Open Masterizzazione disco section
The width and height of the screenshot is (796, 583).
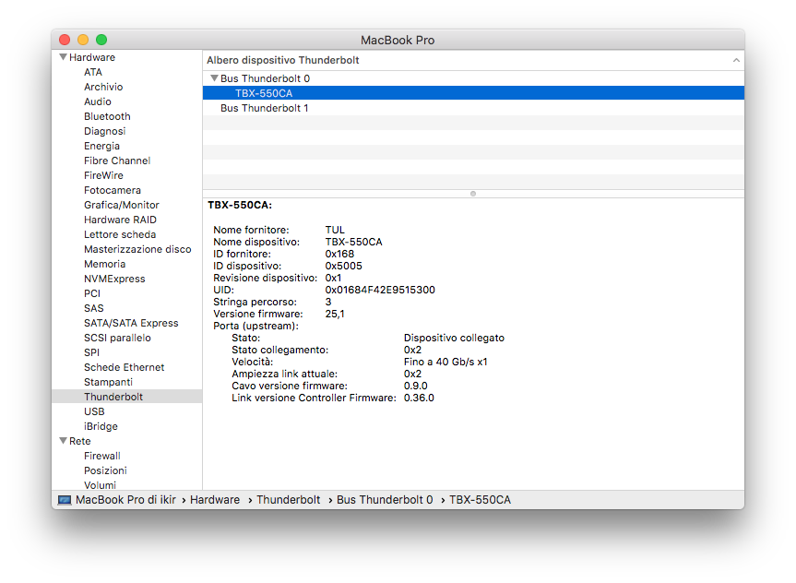coord(137,249)
